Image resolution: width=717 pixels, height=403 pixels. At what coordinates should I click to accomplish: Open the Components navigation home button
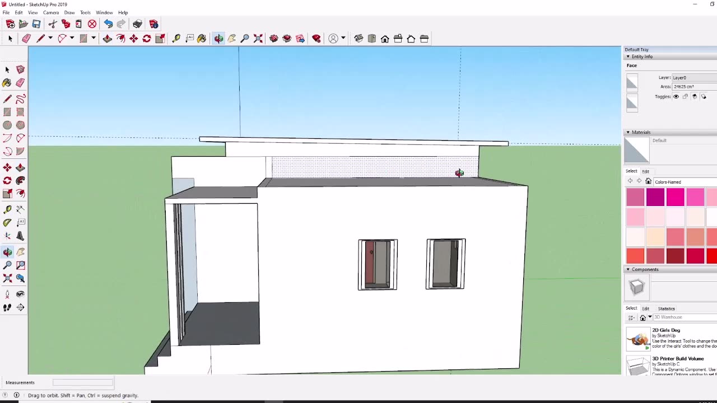point(643,317)
